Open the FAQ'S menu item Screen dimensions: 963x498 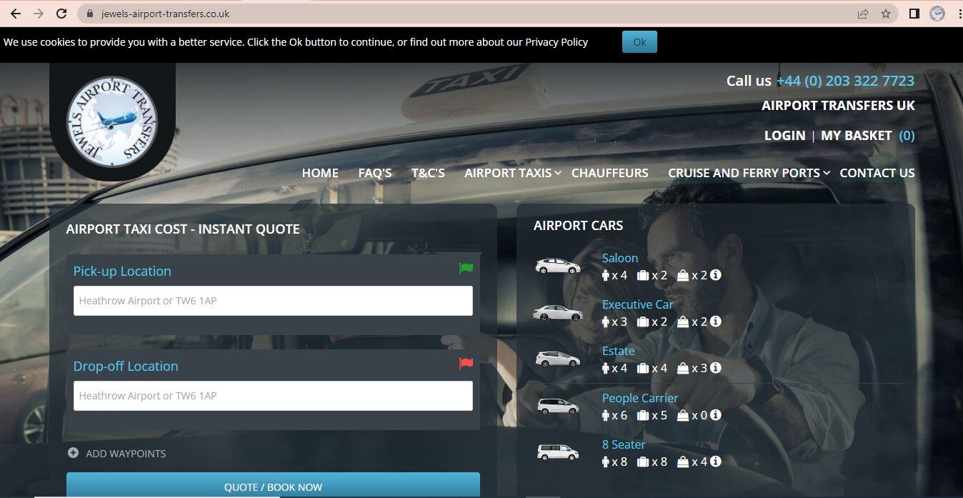coord(375,173)
